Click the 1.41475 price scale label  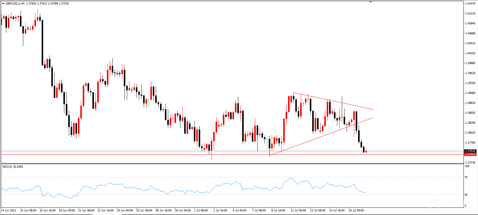(x=470, y=4)
